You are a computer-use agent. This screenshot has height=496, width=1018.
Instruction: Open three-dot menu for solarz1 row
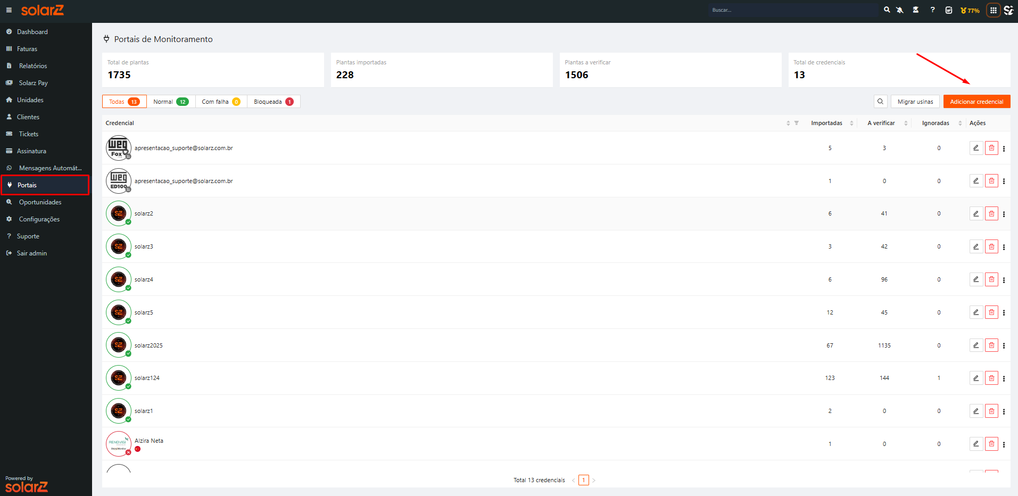1004,411
